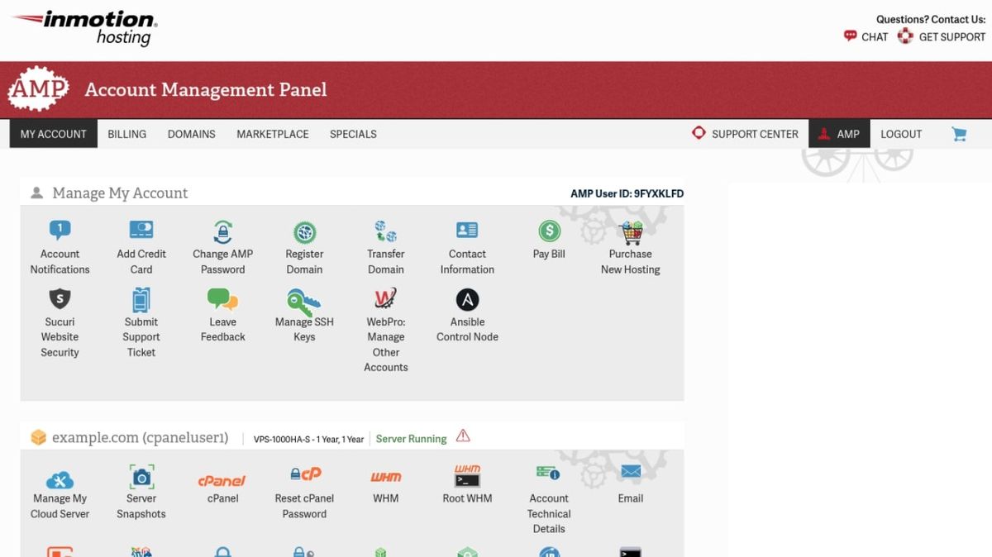Image resolution: width=992 pixels, height=557 pixels.
Task: Select the Pay Bill dollar icon
Action: click(x=548, y=230)
